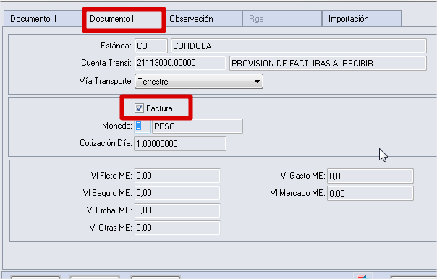437x279 pixels.
Task: Click the Cotización Día label
Action: click(x=106, y=143)
